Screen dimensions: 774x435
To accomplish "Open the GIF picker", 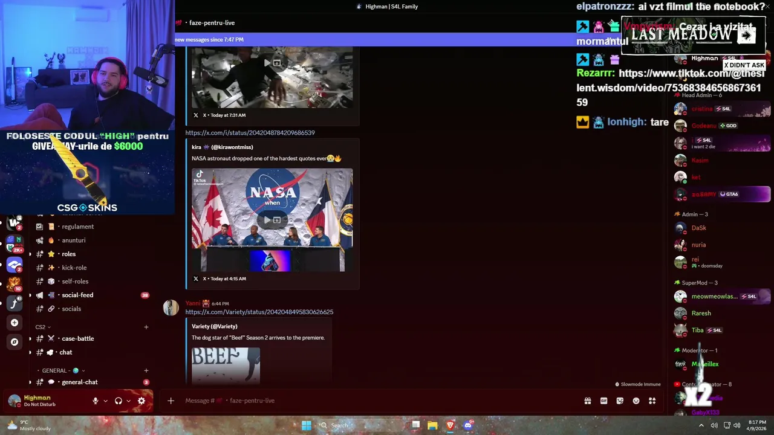I will (x=603, y=401).
